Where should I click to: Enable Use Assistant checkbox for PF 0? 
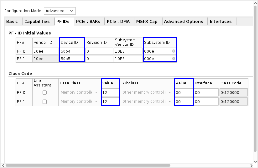[x=45, y=92]
